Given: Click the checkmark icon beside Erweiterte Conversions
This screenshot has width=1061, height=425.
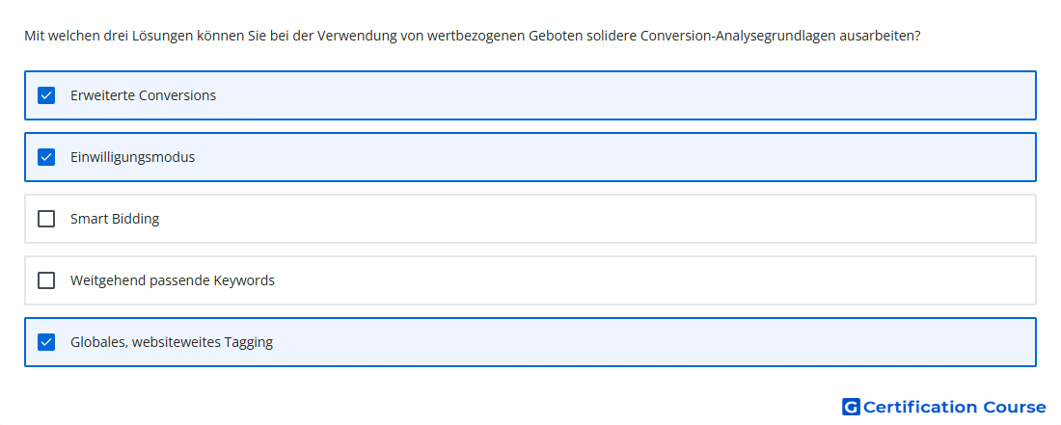Looking at the screenshot, I should [x=46, y=95].
